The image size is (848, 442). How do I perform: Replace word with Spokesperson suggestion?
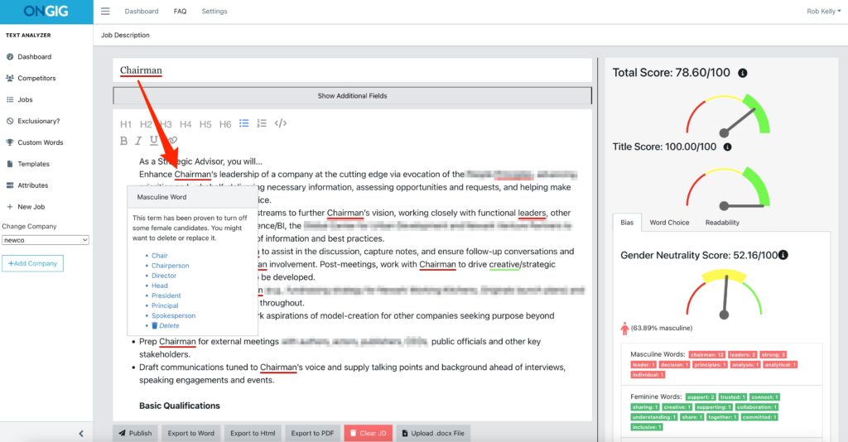point(174,315)
